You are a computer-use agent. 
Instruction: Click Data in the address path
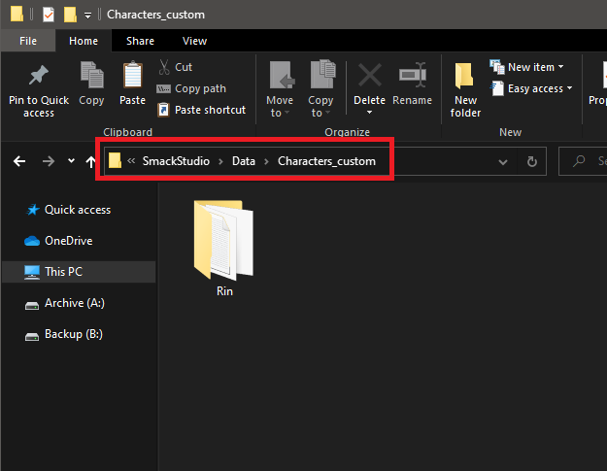[x=244, y=161]
